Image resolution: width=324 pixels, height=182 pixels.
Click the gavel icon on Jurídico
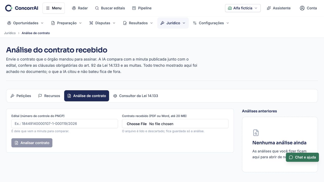coord(163,23)
